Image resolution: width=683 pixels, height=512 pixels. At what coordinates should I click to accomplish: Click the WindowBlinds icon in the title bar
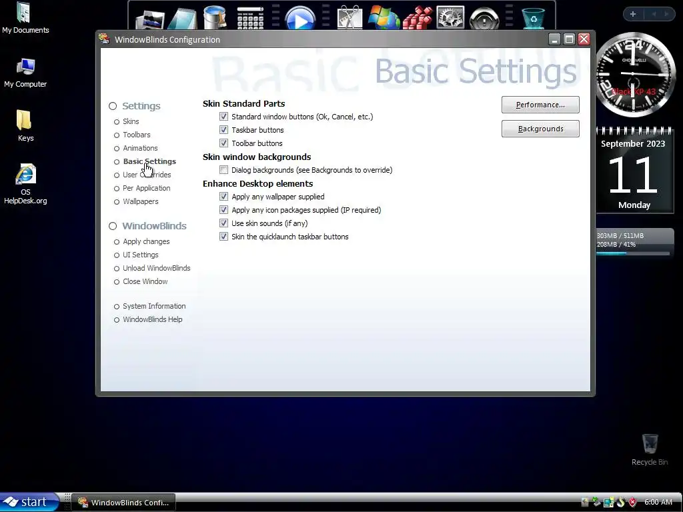[x=104, y=39]
